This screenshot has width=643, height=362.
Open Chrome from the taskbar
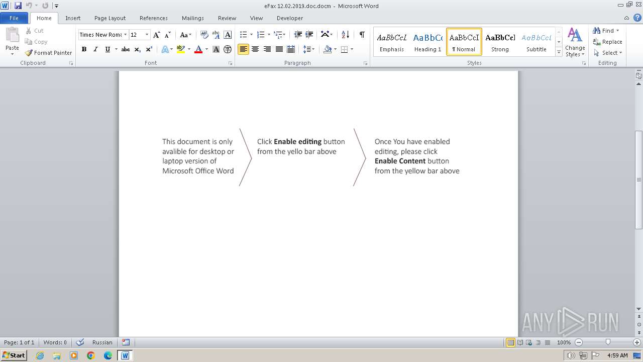pyautogui.click(x=91, y=355)
